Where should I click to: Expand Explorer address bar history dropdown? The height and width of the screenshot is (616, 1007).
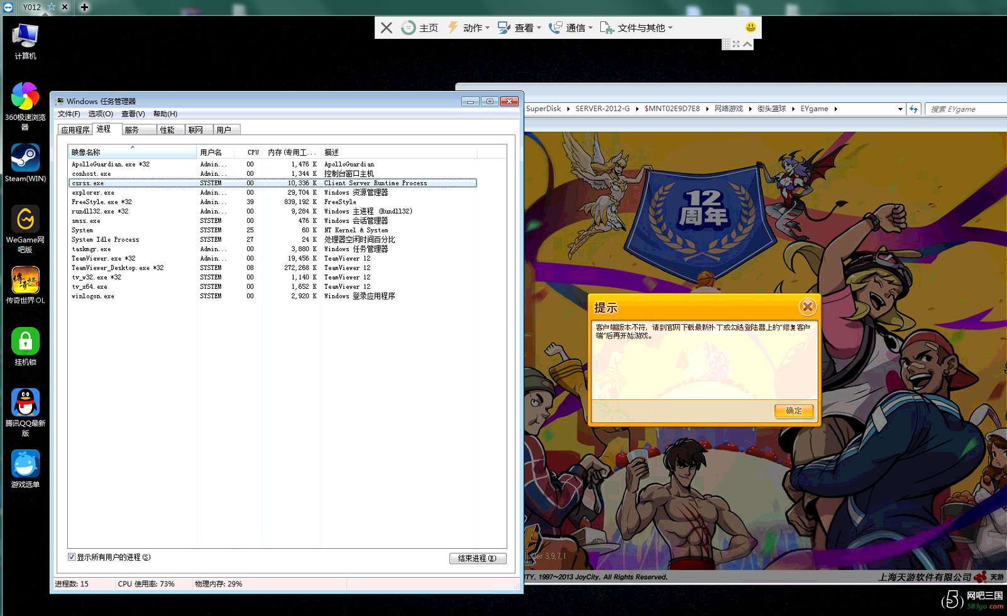900,109
